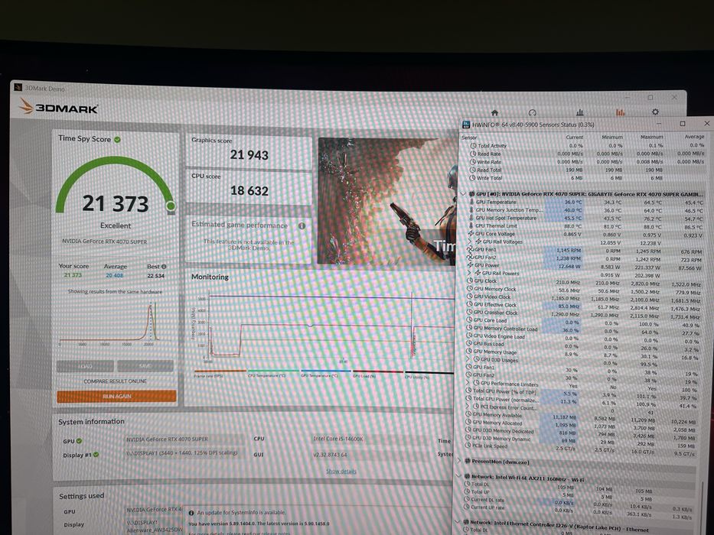This screenshot has width=714, height=535.
Task: Click the clock icon of the Write Total row
Action: 473,178
